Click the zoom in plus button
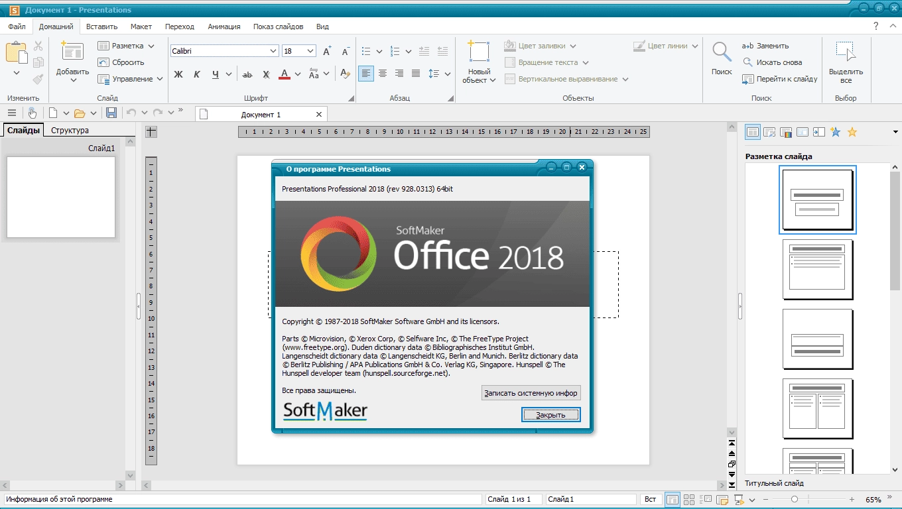This screenshot has width=902, height=509. coord(852,499)
